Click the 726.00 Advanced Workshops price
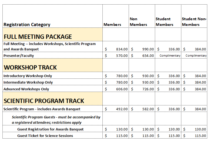This screenshot has width=210, height=141. tap(148, 89)
